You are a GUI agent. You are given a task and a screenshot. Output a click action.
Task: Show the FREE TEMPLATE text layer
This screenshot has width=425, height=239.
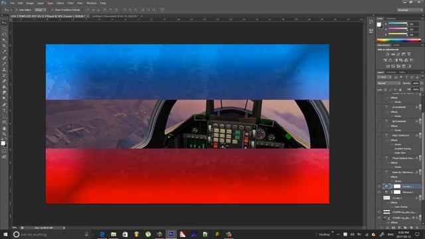[379, 135]
